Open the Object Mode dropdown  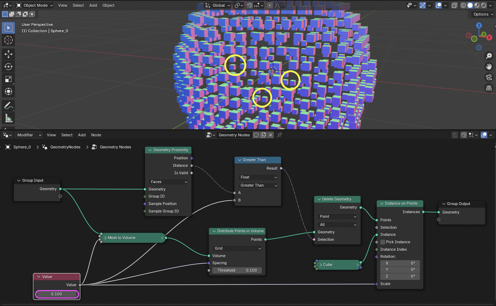coord(34,5)
